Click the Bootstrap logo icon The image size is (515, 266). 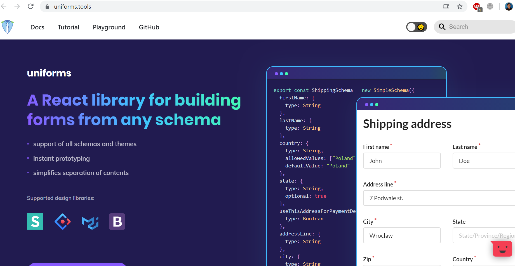(117, 221)
